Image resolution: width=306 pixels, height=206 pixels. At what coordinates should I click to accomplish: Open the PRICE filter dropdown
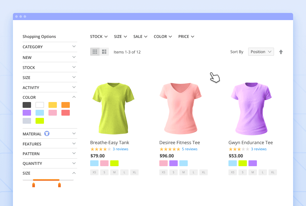click(x=186, y=36)
